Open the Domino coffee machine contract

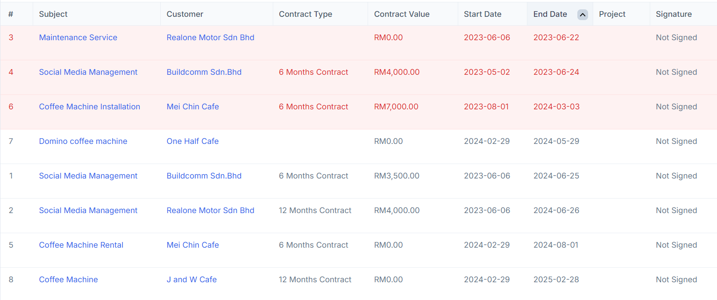[83, 141]
